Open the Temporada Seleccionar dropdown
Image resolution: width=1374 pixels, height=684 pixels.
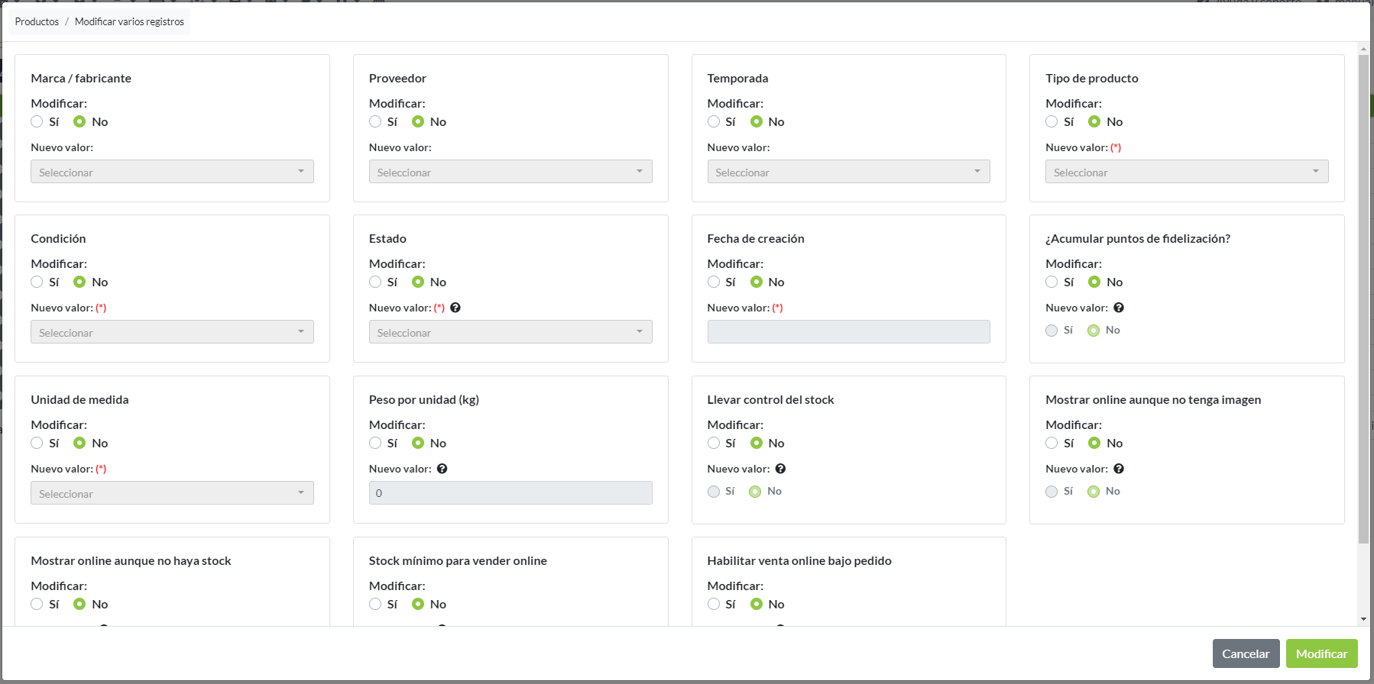[848, 172]
